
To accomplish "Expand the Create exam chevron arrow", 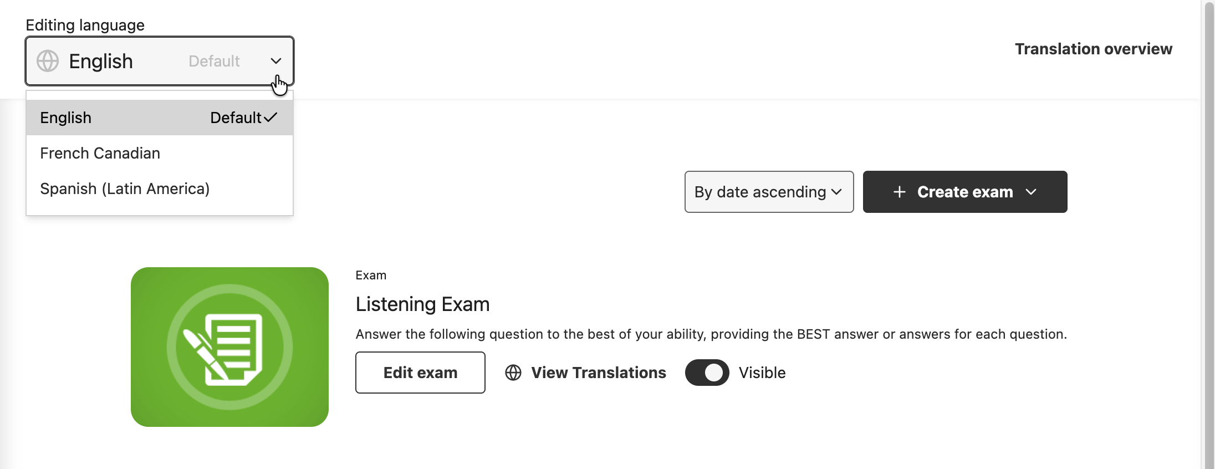I will point(1031,192).
